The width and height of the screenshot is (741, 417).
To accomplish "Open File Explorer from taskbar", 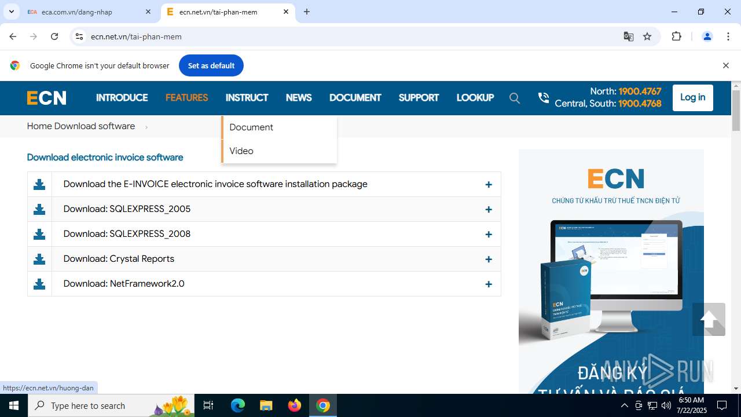I will click(266, 405).
